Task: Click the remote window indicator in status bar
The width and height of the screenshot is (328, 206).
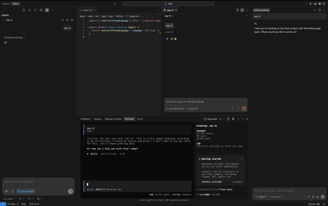Action: [3, 204]
